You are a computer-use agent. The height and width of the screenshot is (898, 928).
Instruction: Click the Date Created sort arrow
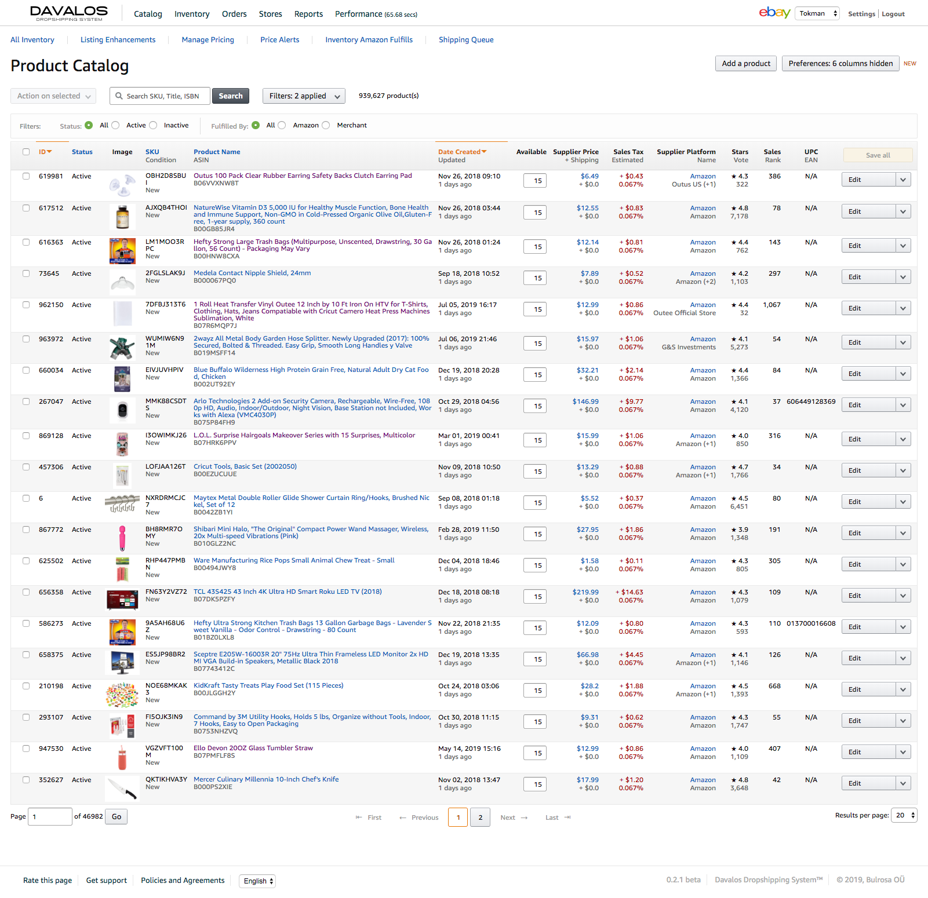pos(484,152)
